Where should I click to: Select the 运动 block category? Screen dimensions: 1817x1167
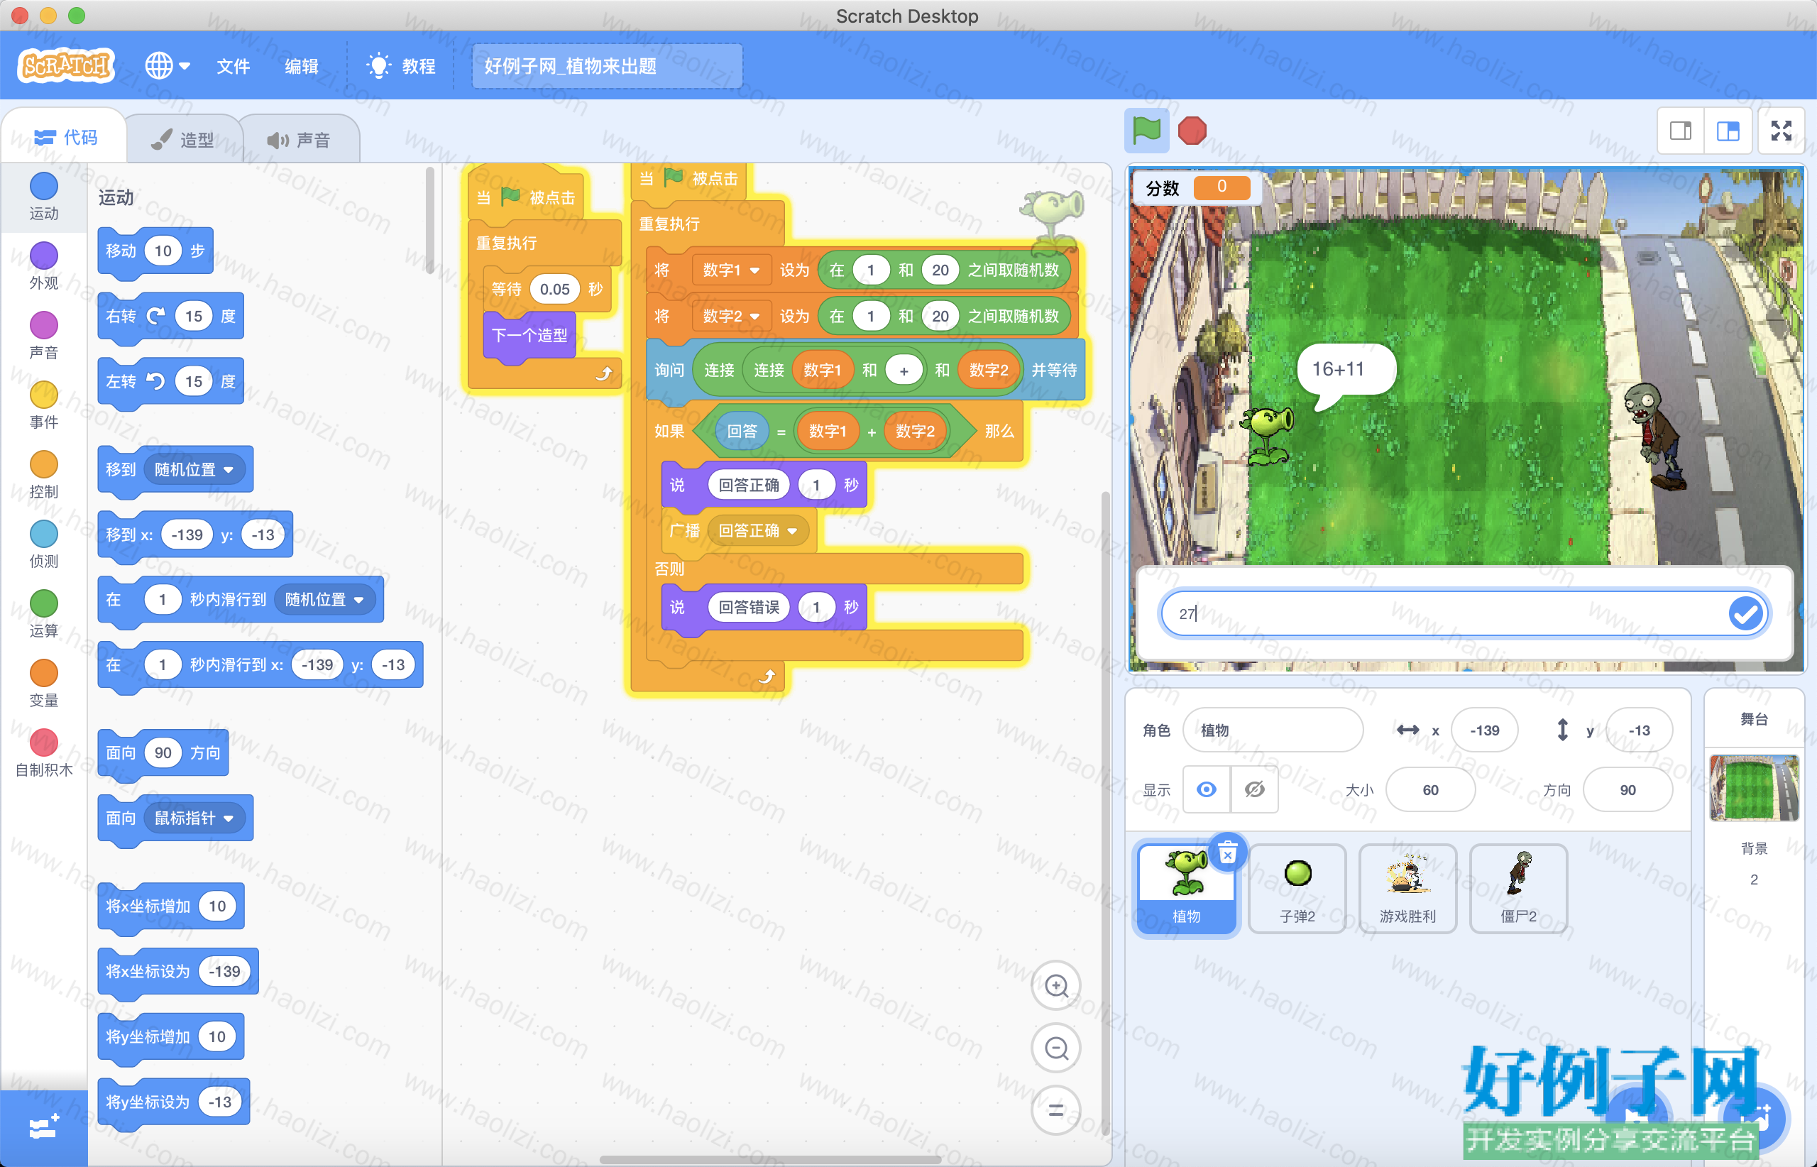point(43,197)
